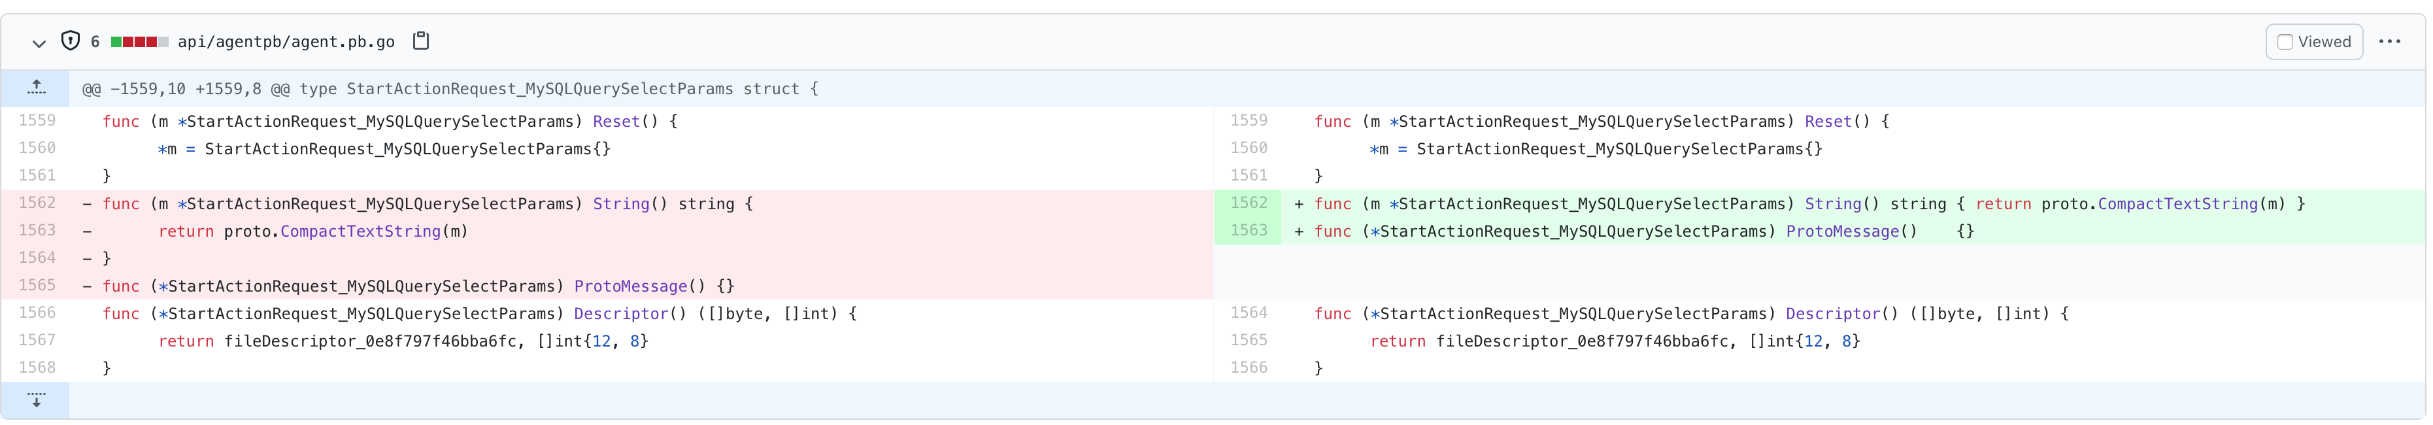This screenshot has height=425, width=2433.
Task: Click the diffstat bar showing 6 changes
Action: click(x=140, y=42)
